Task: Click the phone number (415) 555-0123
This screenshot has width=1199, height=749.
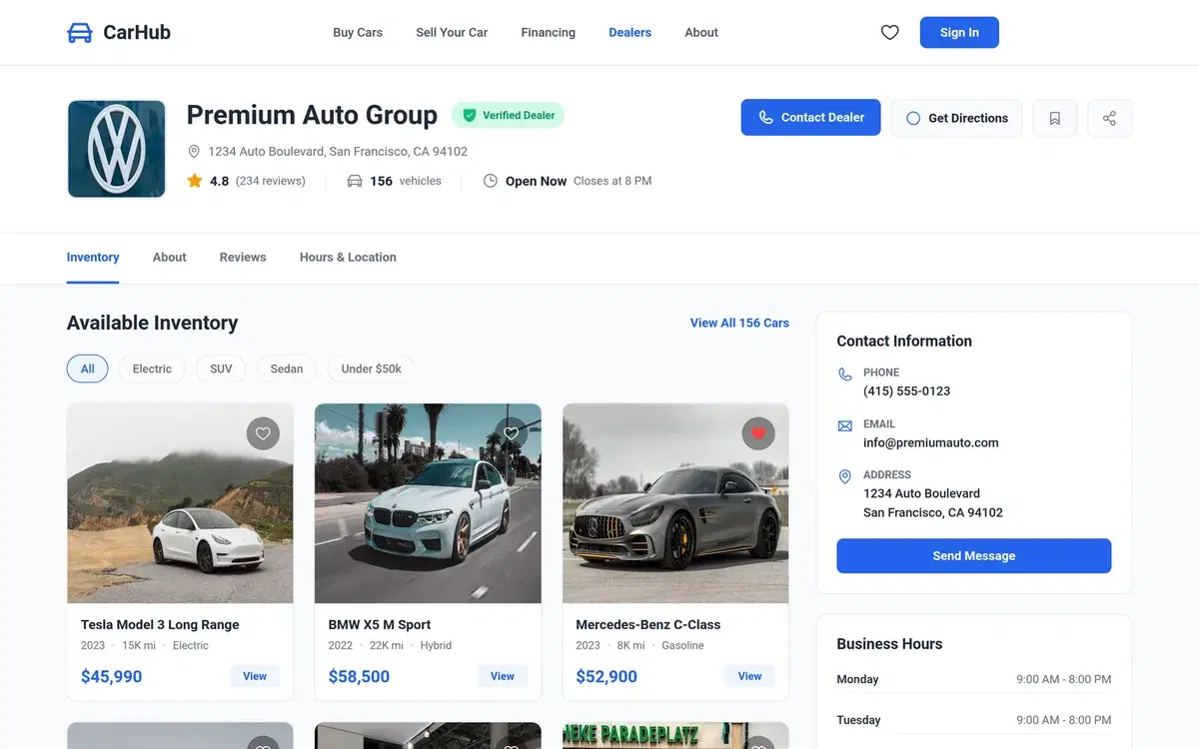Action: [x=907, y=391]
